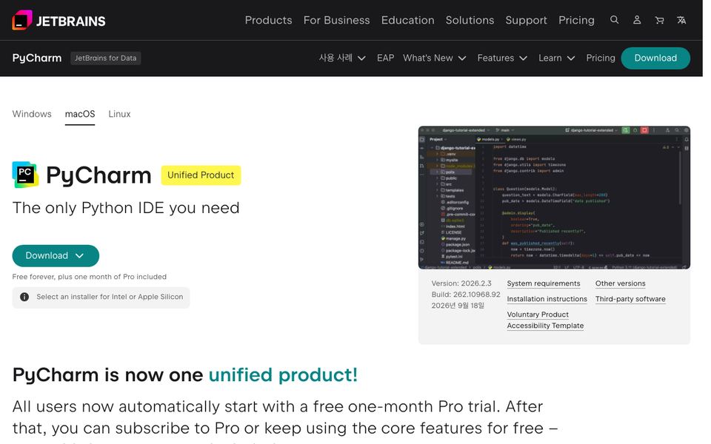Open the Education menu
This screenshot has height=444, width=711.
click(407, 21)
